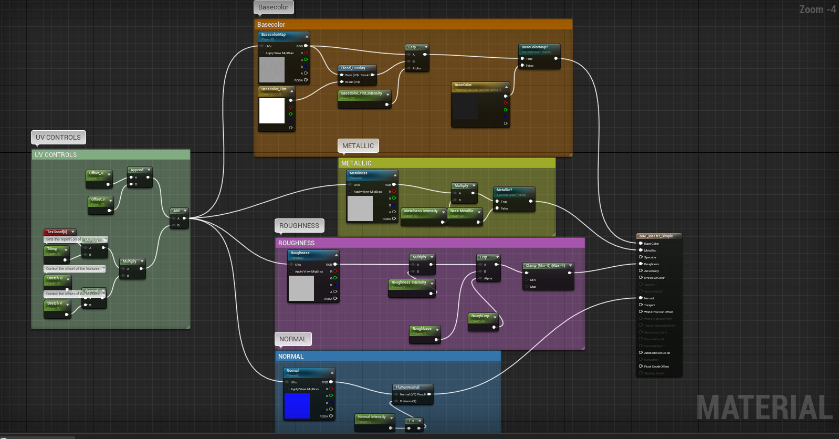
Task: Click the white BaseColor_Tint color preview
Action: tap(272, 110)
